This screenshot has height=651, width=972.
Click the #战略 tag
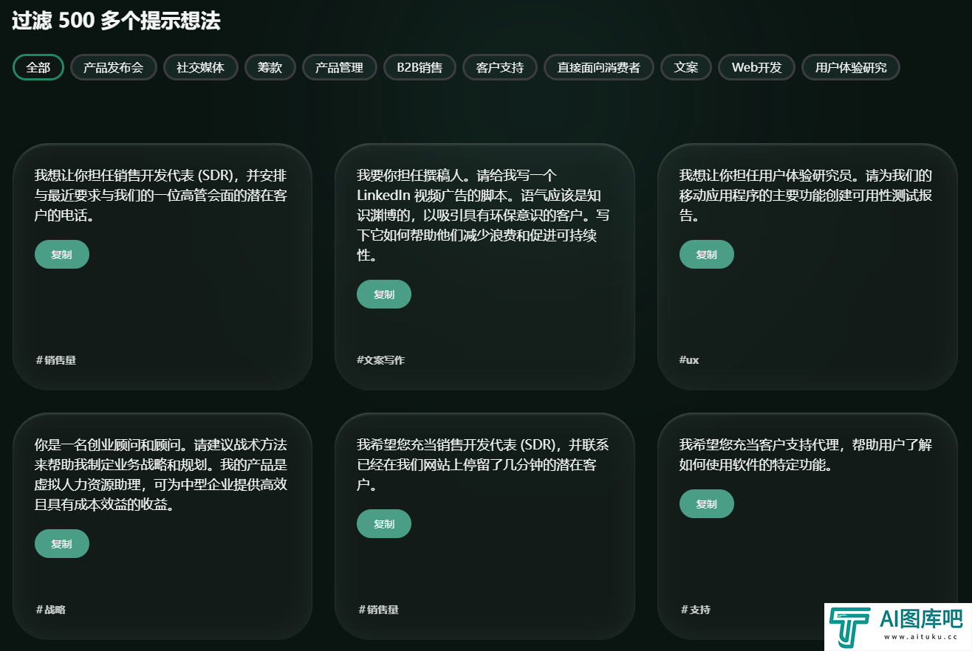pyautogui.click(x=50, y=610)
